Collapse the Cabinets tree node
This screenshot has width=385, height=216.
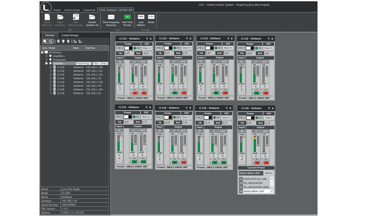pyautogui.click(x=46, y=63)
